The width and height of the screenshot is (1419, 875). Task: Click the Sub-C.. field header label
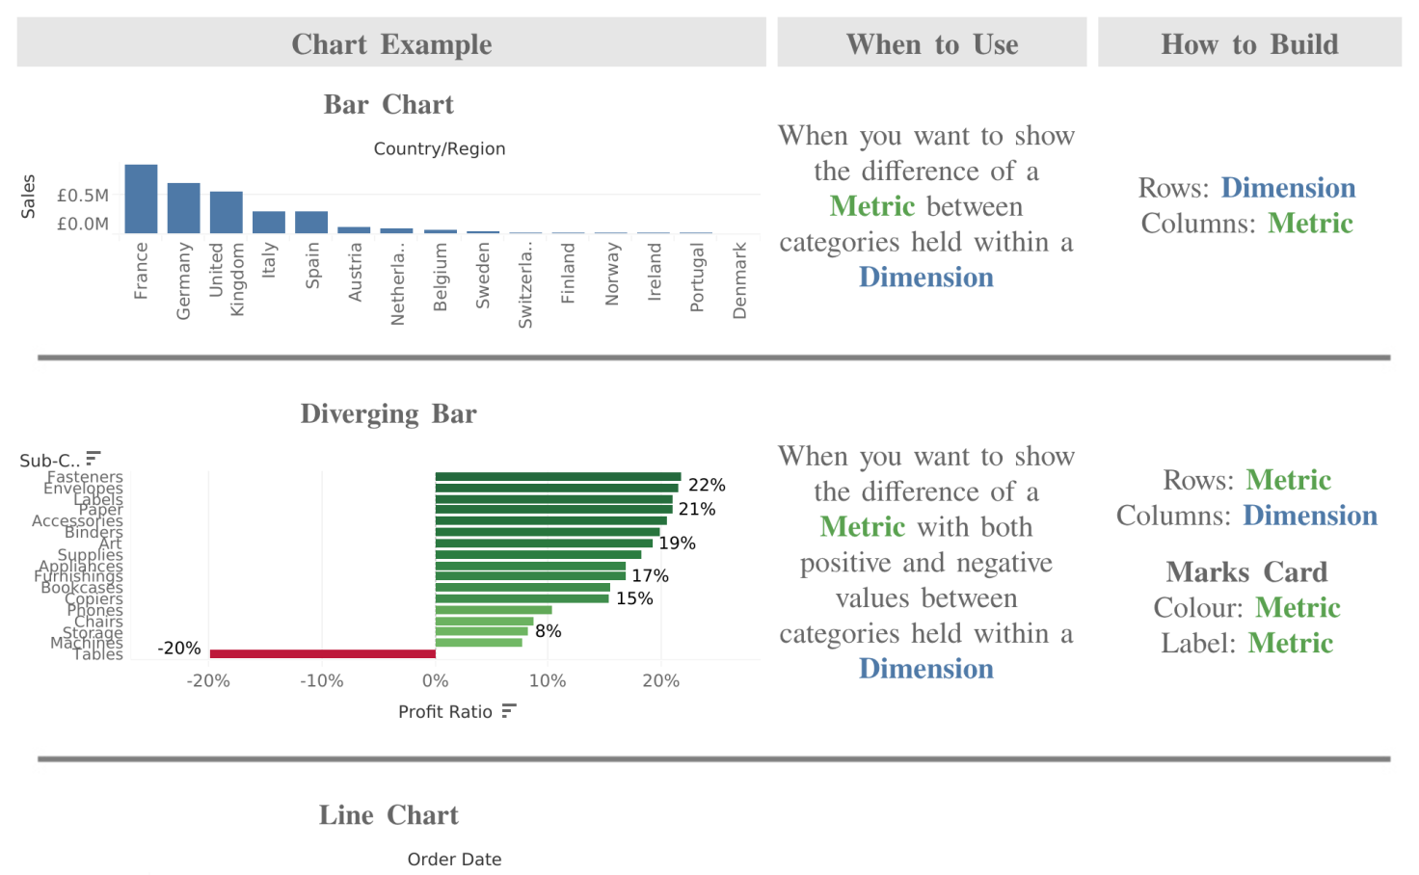click(x=49, y=461)
